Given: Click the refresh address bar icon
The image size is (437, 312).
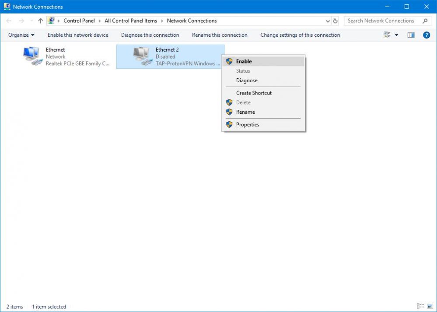Looking at the screenshot, I should tap(336, 21).
